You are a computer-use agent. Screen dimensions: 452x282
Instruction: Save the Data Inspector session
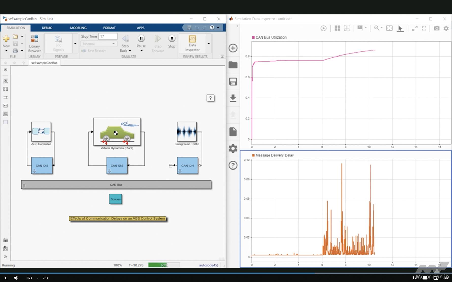[x=233, y=82]
